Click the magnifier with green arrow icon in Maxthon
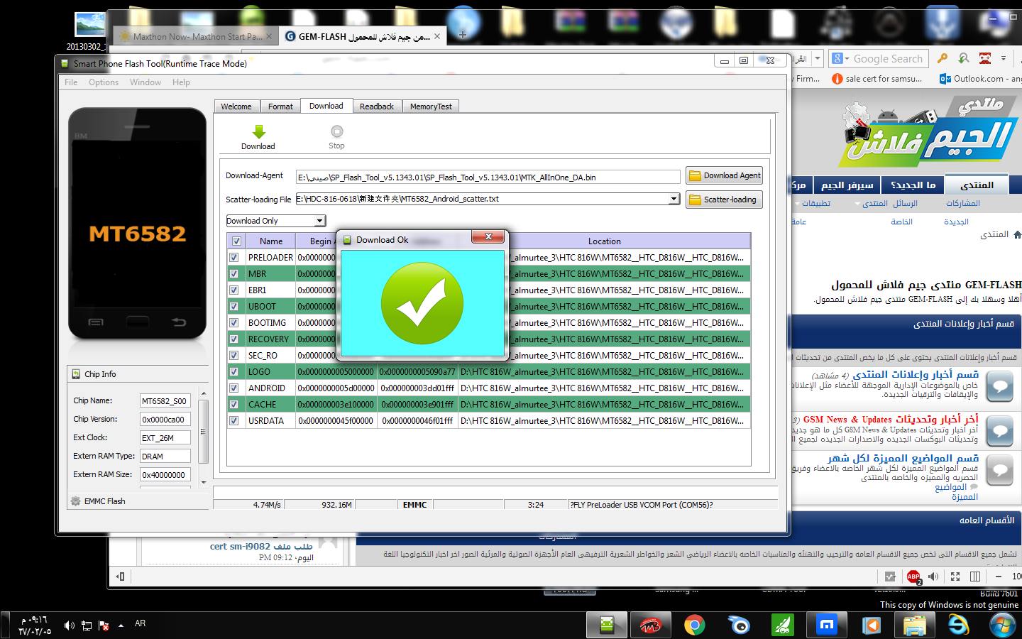 click(964, 58)
